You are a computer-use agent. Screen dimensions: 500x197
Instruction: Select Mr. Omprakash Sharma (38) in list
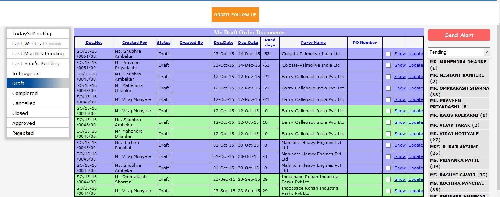[459, 91]
